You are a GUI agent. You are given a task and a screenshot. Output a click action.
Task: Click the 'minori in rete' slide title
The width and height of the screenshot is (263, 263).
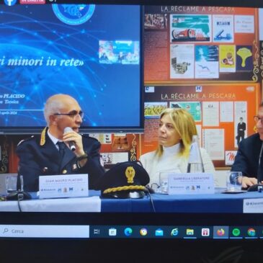coord(42,62)
